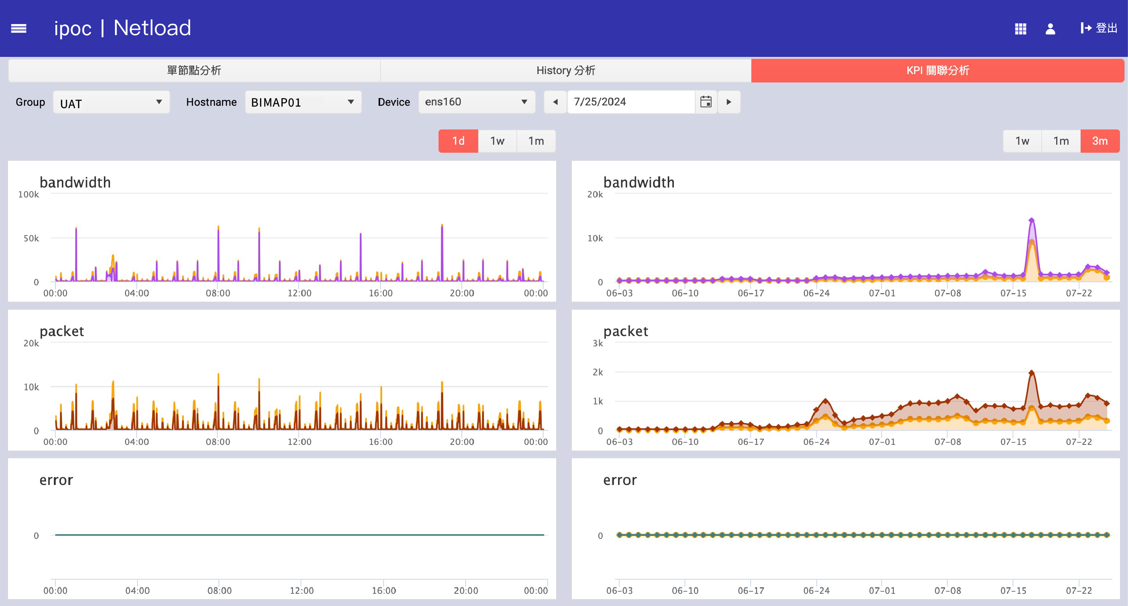Open the apps grid icon
Screen dimensions: 1128x606
coord(1021,29)
